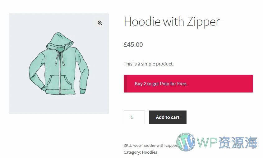Focus the quantity input field

tap(134, 117)
